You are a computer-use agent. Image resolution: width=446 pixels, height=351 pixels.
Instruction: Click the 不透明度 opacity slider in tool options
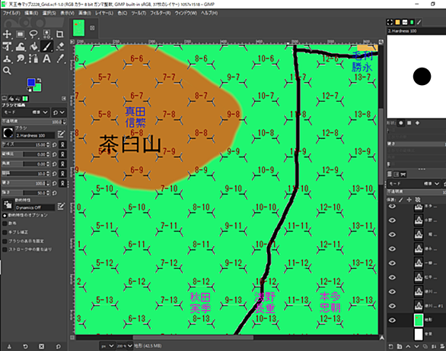(x=33, y=122)
